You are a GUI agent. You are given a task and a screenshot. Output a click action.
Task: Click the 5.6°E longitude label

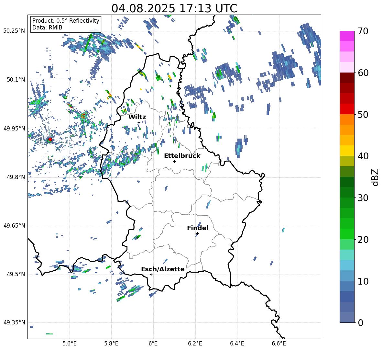(x=70, y=344)
